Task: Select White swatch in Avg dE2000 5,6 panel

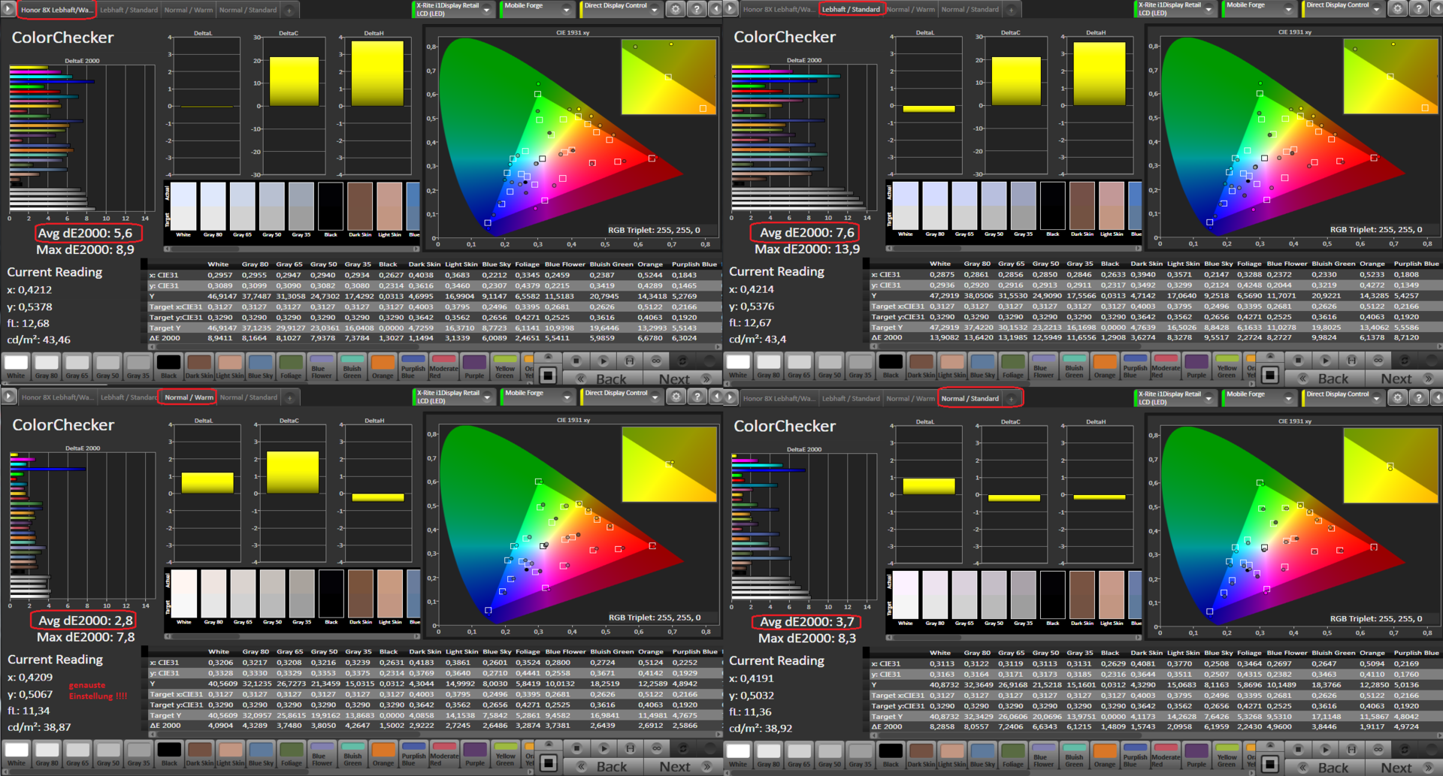Action: (x=16, y=367)
